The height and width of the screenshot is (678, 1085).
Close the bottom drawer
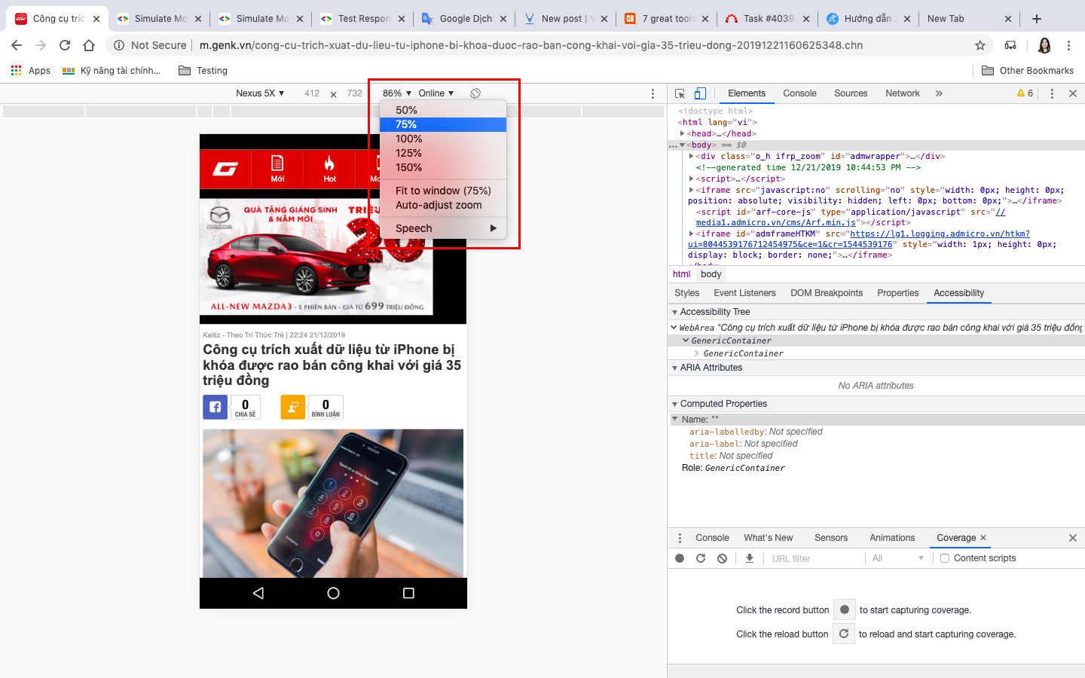1073,538
